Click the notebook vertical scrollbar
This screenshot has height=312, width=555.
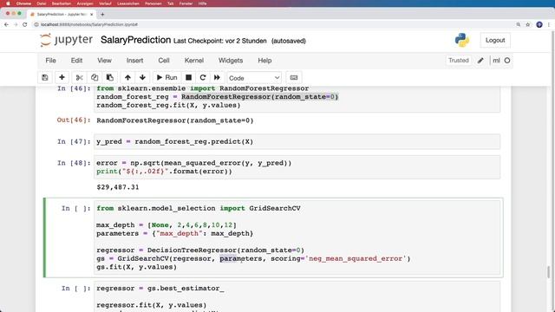point(549,272)
